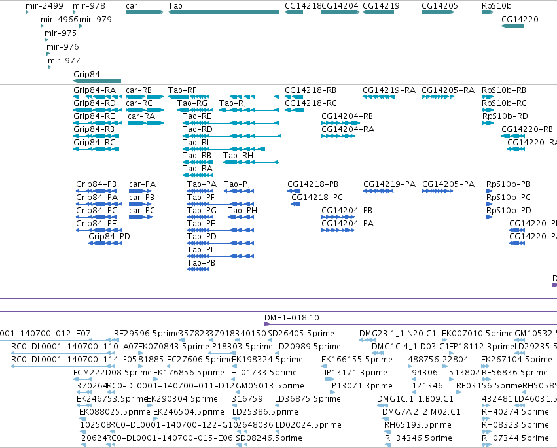Select the CG14205-PA protein feature
Viewport: 557px width, 448px height.
tap(438, 191)
